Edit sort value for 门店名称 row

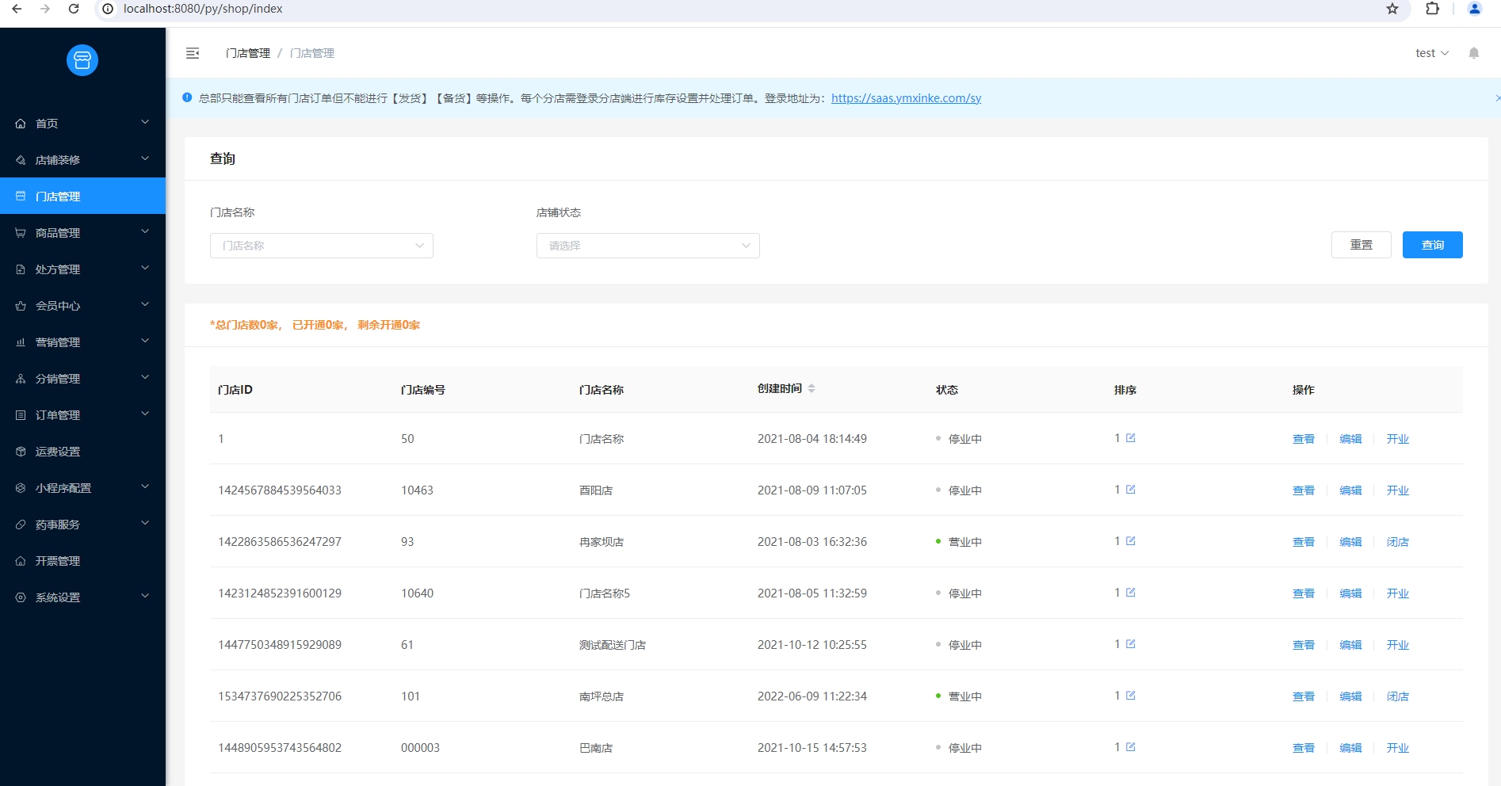click(1131, 438)
